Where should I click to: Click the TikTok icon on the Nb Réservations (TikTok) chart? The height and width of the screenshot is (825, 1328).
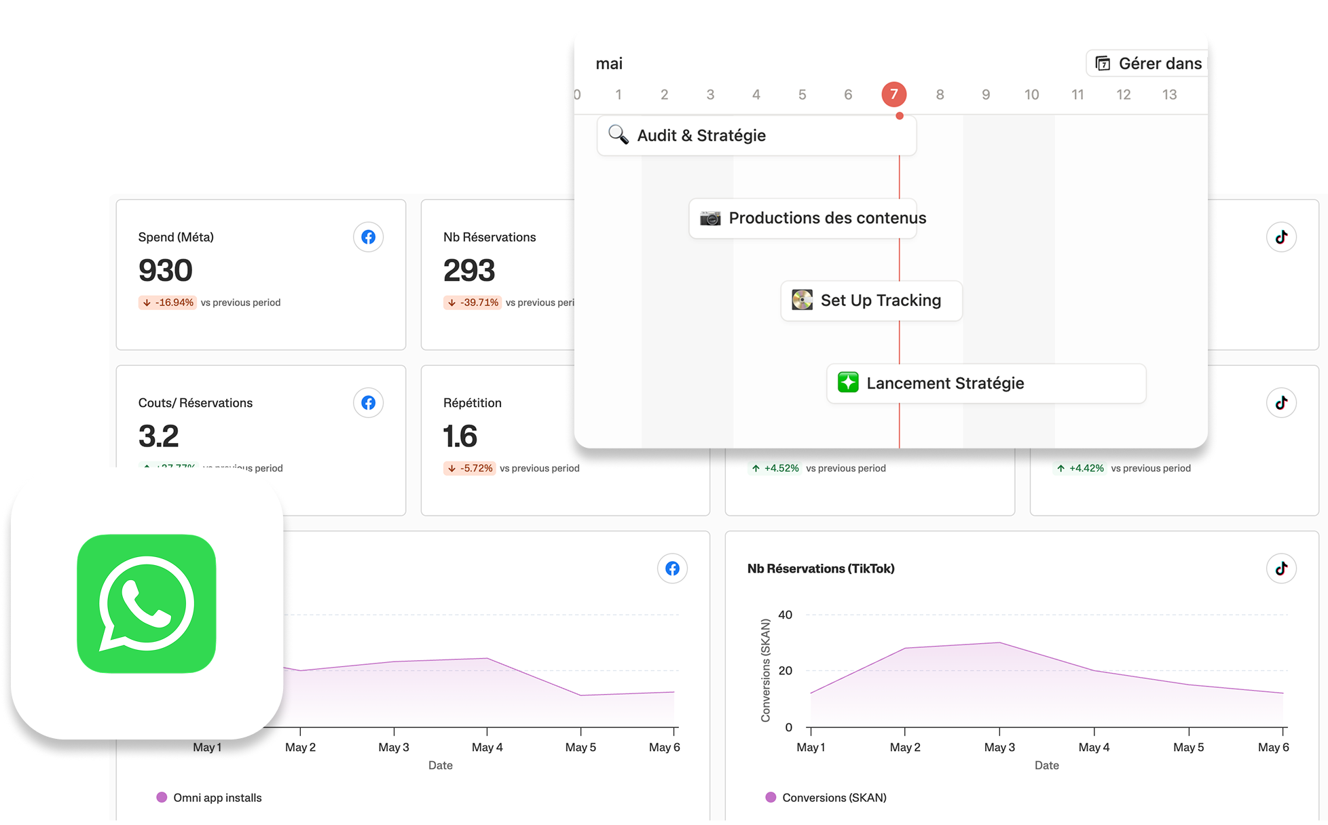(x=1281, y=569)
